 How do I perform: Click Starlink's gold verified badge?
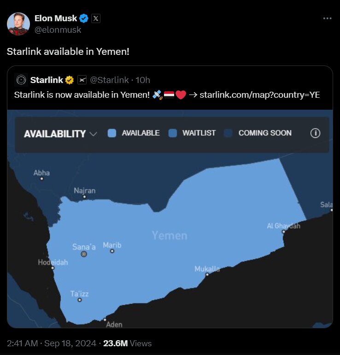(x=70, y=80)
